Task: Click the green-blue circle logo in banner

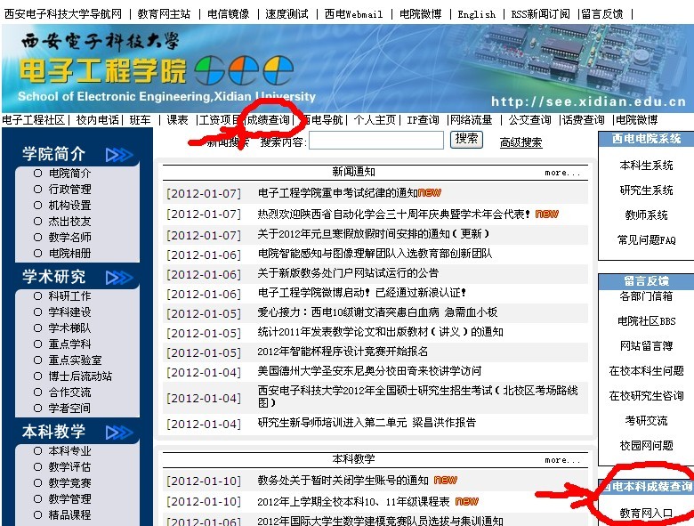Action: tap(210, 70)
